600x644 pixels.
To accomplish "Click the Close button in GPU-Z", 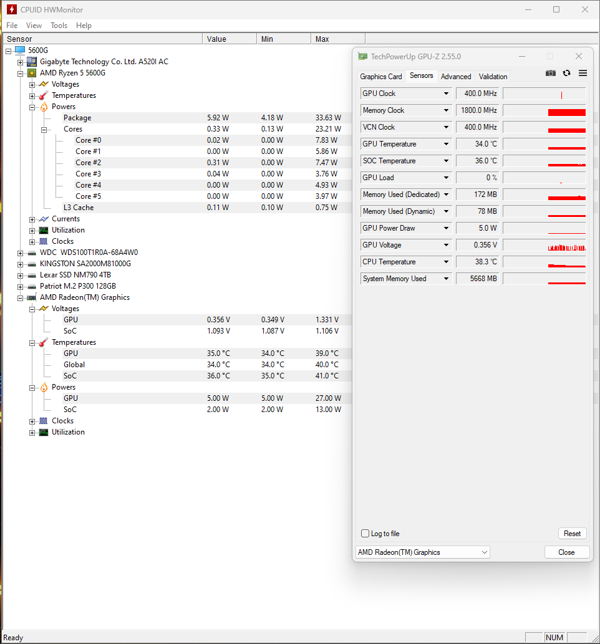I will click(x=567, y=552).
